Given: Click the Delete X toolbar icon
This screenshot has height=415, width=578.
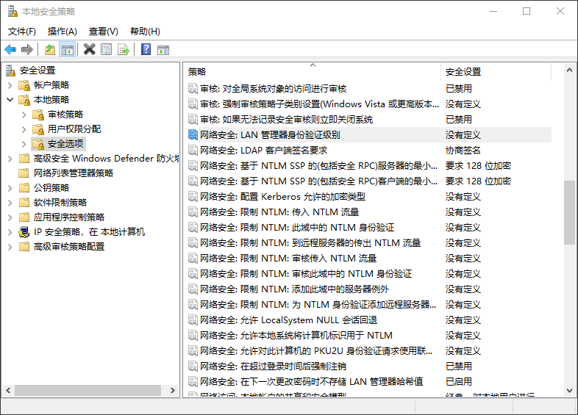Looking at the screenshot, I should [x=89, y=49].
